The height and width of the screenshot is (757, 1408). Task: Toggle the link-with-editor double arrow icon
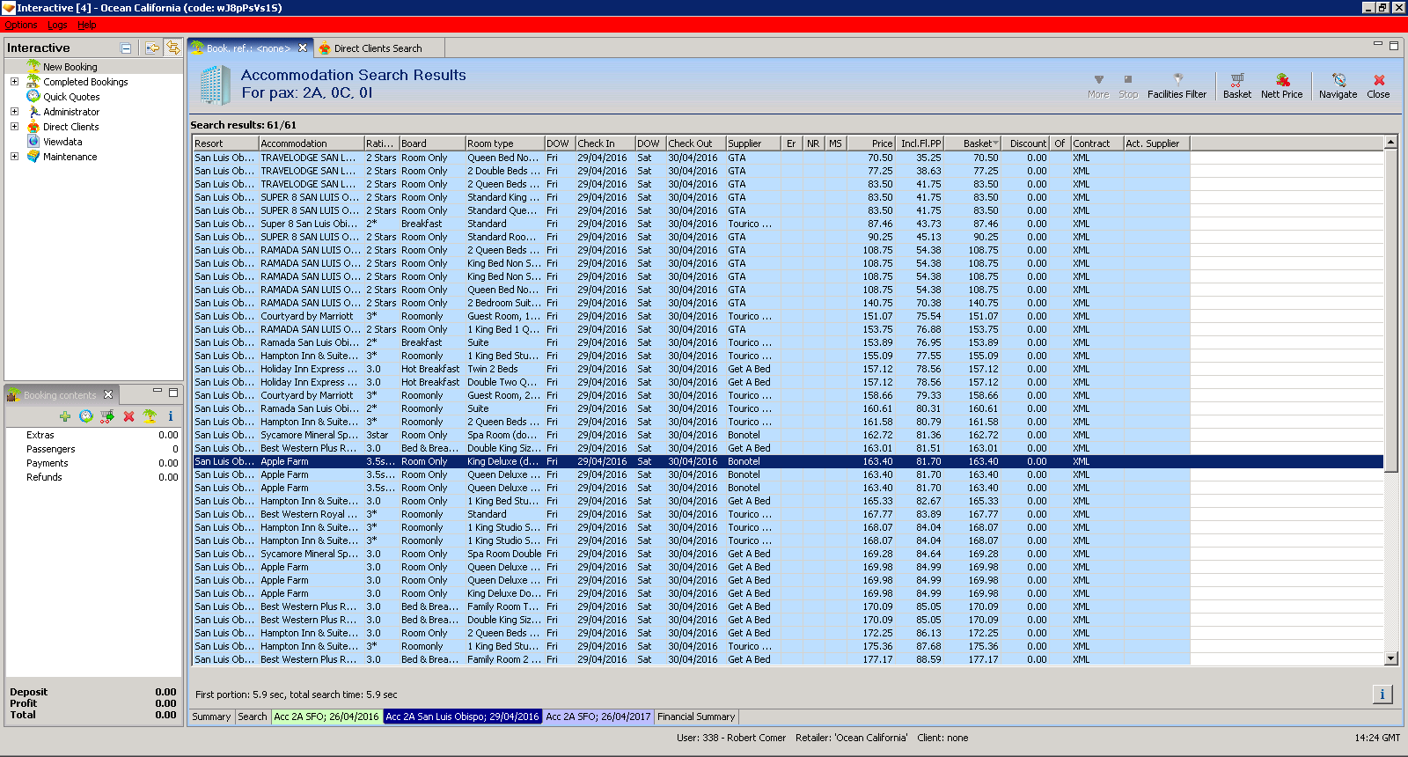coord(173,48)
